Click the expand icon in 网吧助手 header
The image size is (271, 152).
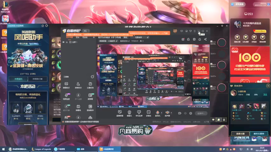coord(43,26)
